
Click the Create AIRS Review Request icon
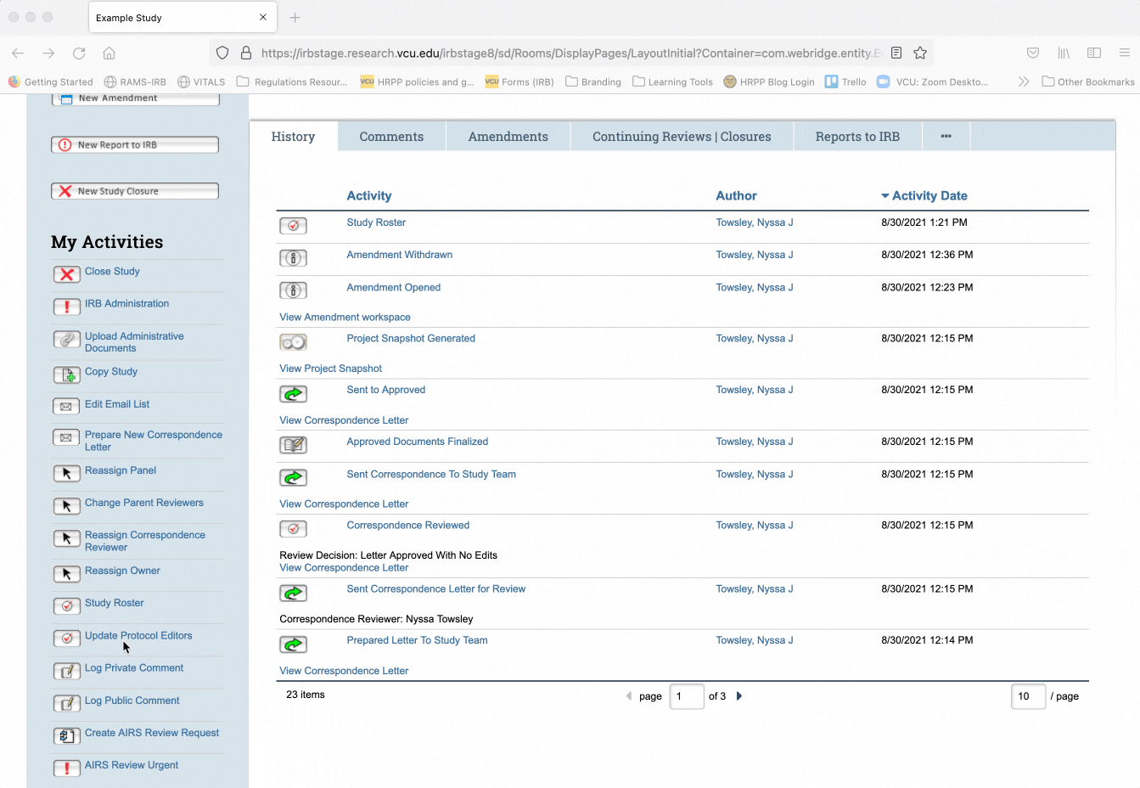point(67,736)
